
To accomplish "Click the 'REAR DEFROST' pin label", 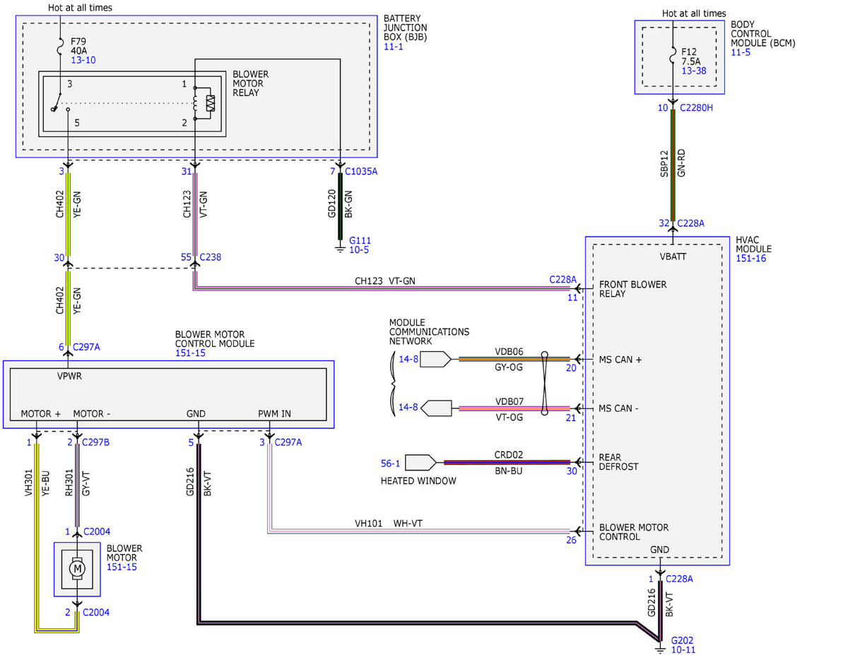I will pyautogui.click(x=618, y=462).
